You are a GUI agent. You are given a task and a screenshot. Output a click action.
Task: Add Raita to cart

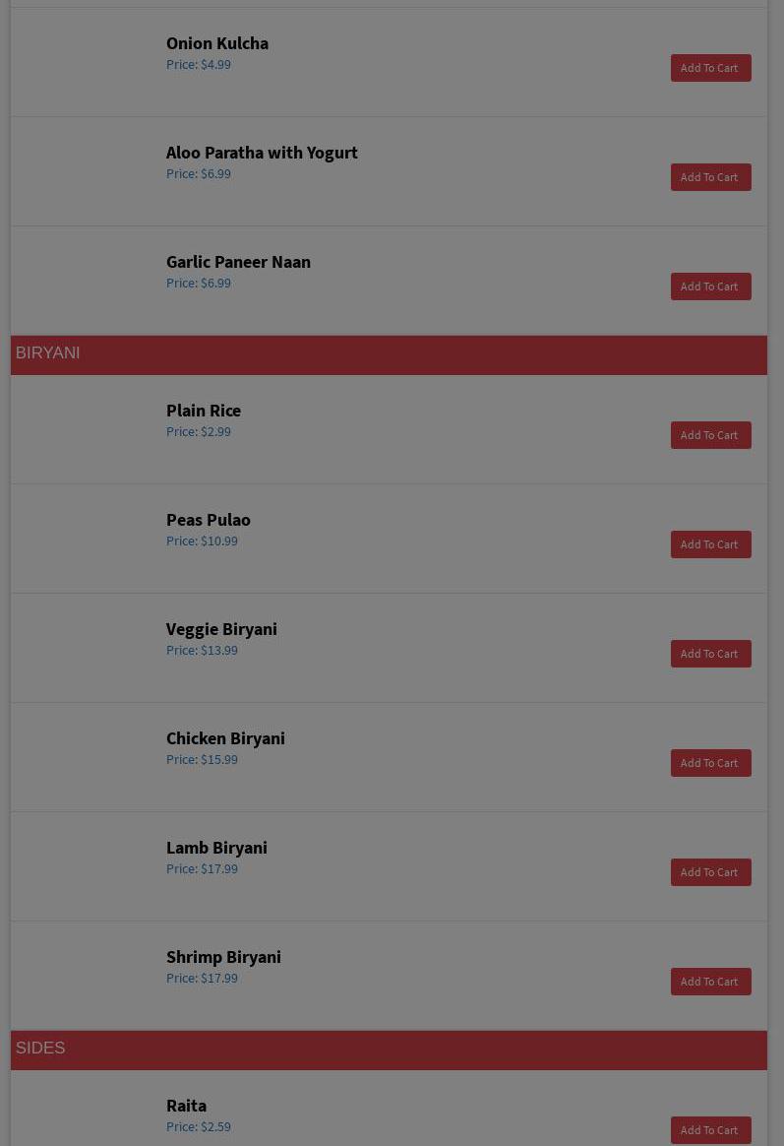coord(710,1130)
